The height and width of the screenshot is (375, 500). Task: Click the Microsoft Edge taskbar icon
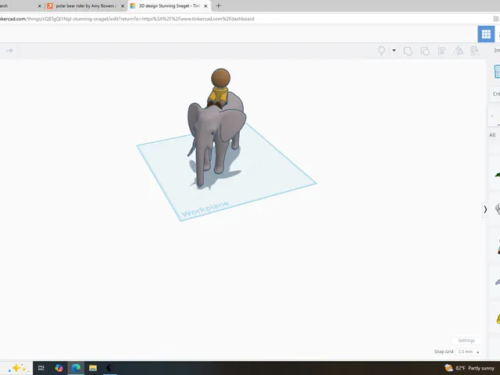pos(76,368)
